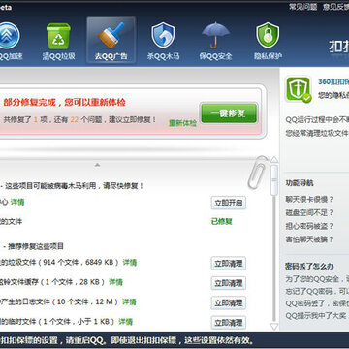349x349 pixels.
Task: Collapse the panel with the small up triangle
Action: click(97, 165)
